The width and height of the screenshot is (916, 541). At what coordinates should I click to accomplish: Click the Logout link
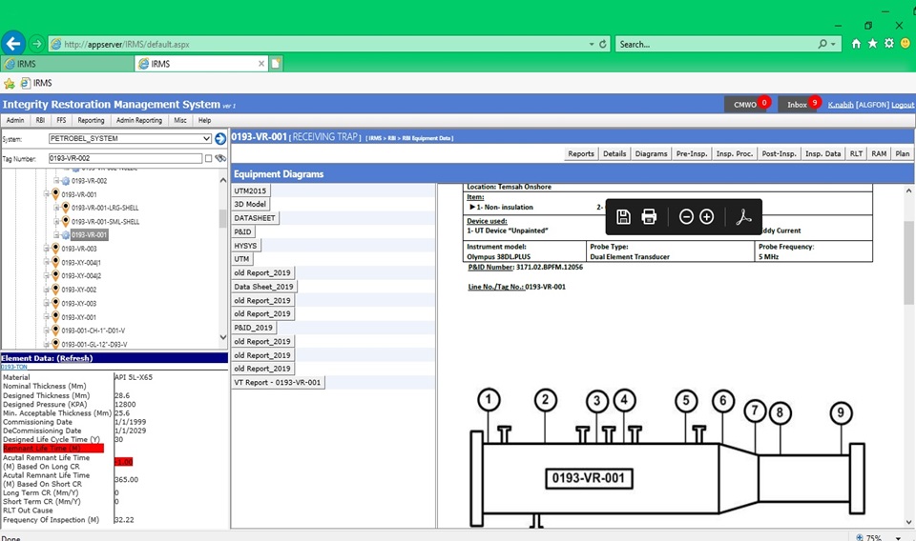point(902,105)
